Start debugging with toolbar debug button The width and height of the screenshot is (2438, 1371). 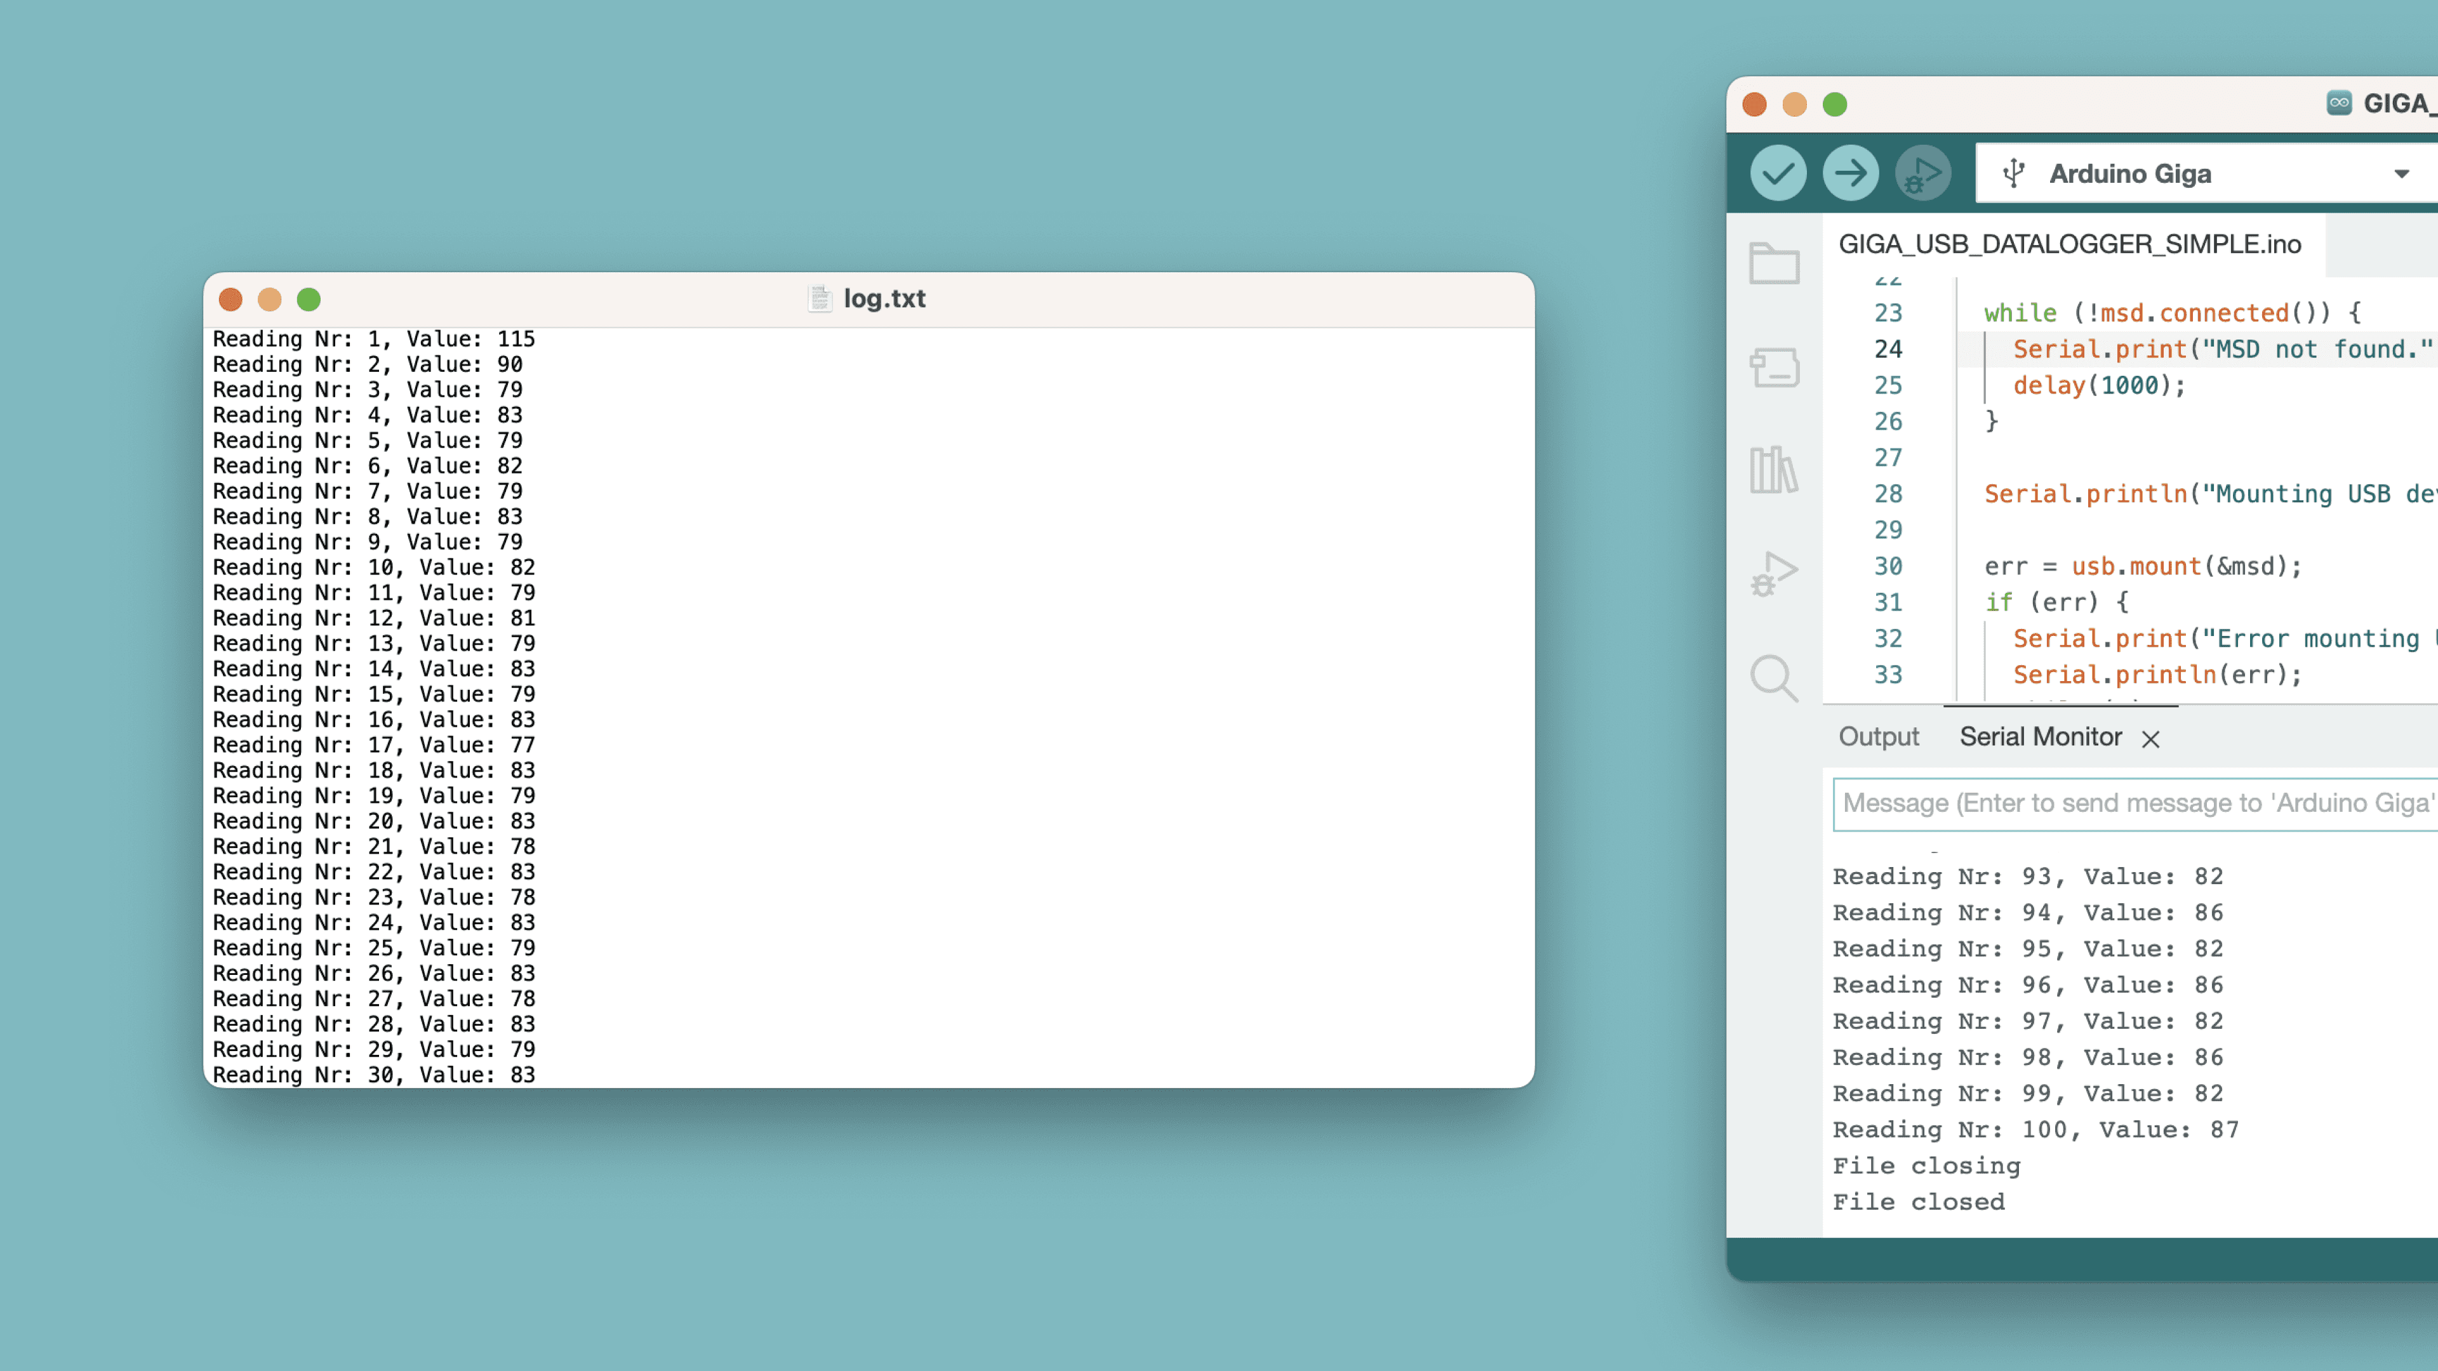coord(1922,173)
